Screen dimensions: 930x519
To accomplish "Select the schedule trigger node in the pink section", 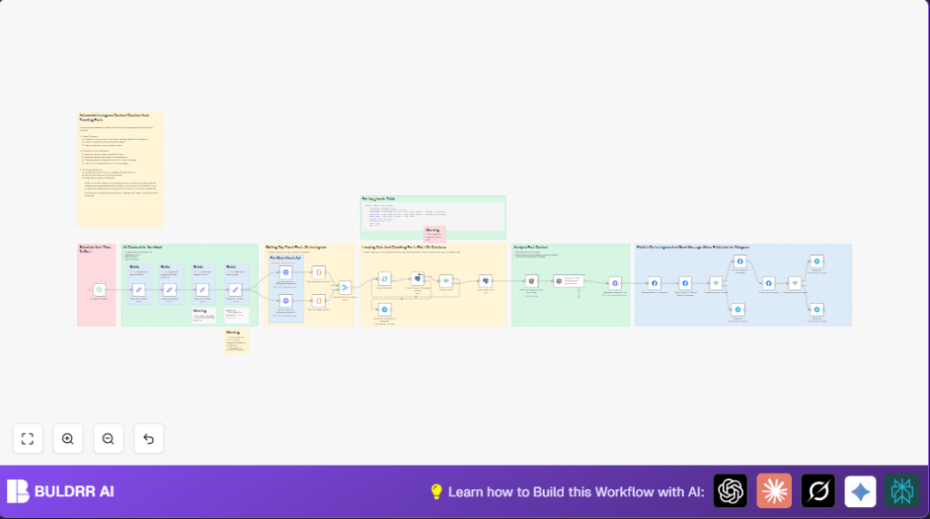I will (99, 289).
